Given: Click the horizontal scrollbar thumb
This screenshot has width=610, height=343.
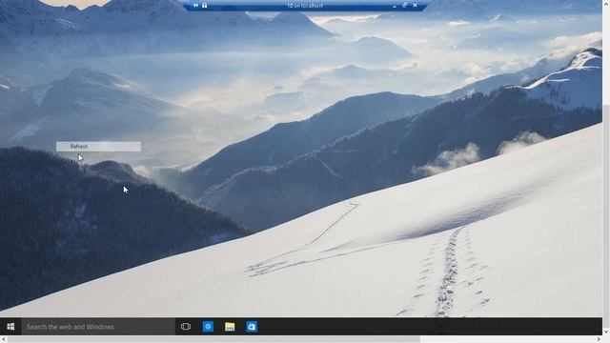Looking at the screenshot, I should tap(213, 339).
